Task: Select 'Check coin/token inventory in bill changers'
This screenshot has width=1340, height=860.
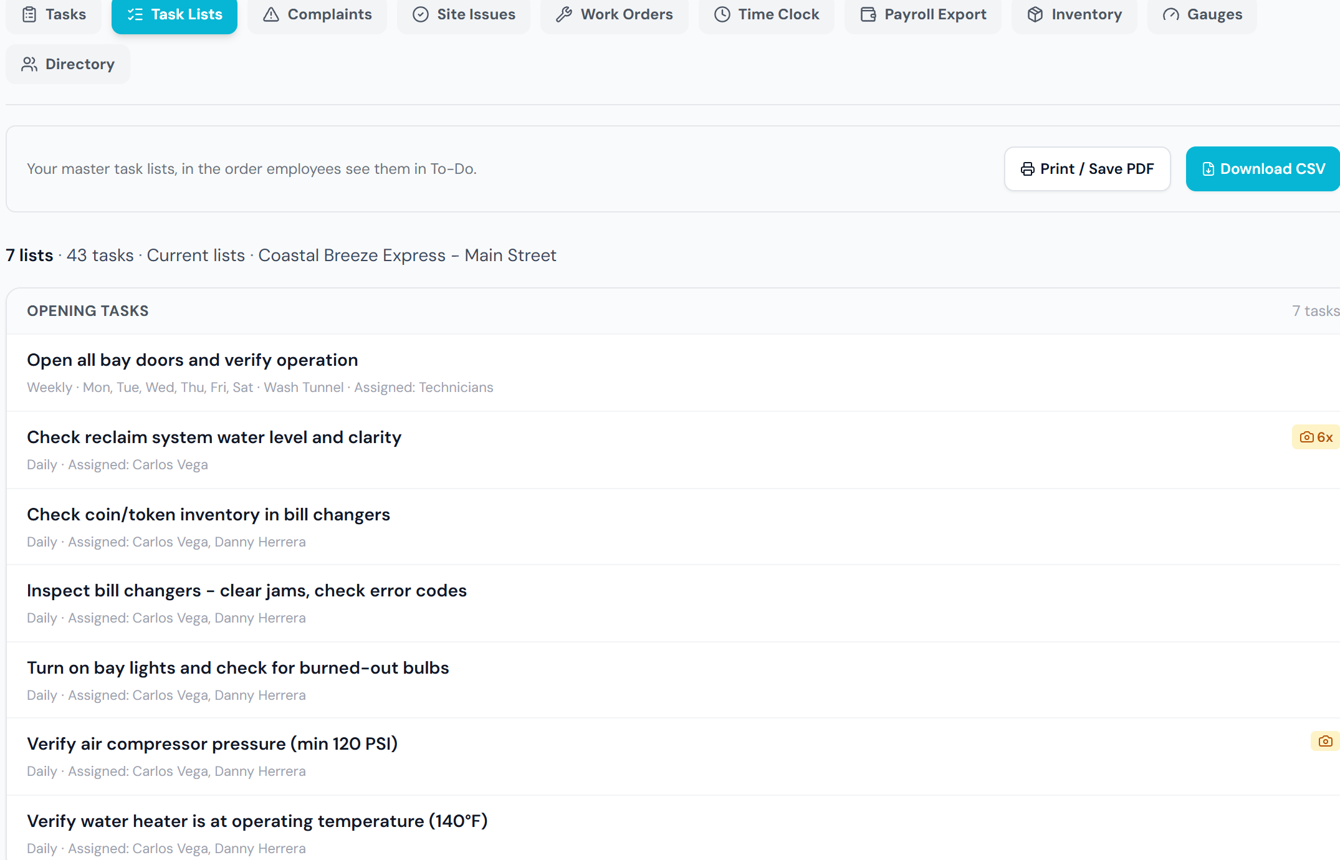Action: click(x=673, y=527)
